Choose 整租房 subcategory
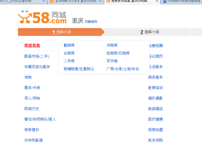202x150 pixels. [69, 45]
